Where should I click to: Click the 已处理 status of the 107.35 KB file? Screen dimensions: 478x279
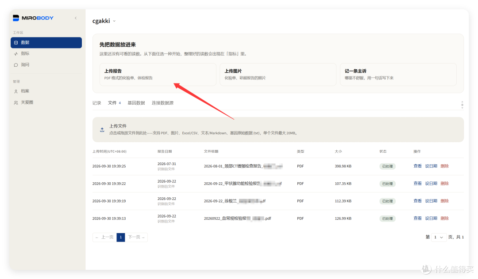387,184
